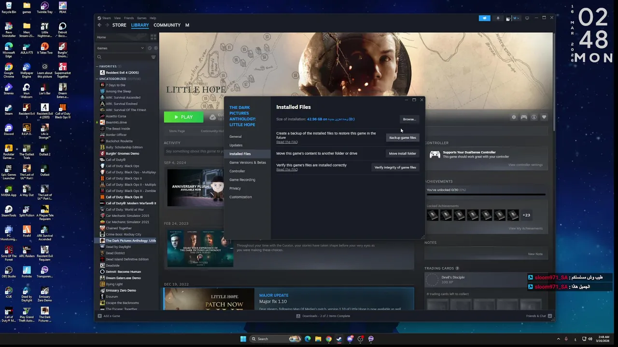
Task: Select Controller in properties sidebar
Action: 237,171
